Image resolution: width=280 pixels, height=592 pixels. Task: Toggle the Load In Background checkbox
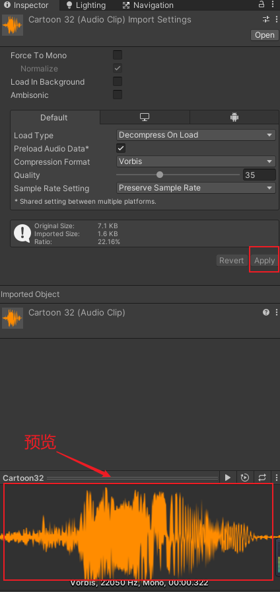click(x=118, y=81)
